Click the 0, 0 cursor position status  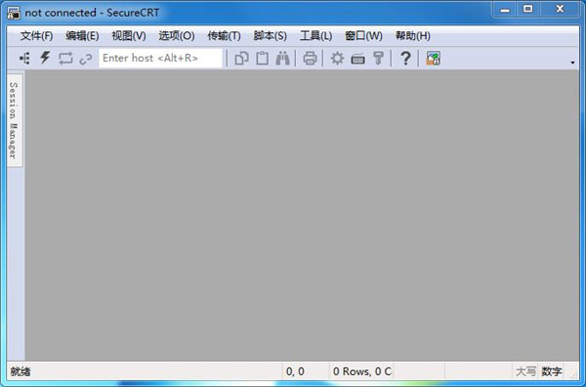pos(295,371)
